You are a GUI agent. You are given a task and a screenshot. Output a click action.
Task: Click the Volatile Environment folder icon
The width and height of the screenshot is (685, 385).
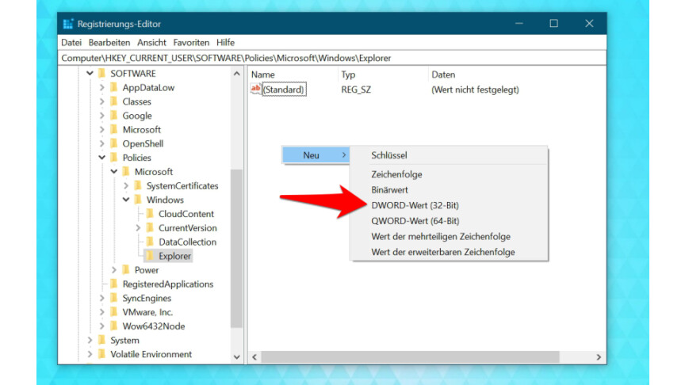click(x=102, y=354)
